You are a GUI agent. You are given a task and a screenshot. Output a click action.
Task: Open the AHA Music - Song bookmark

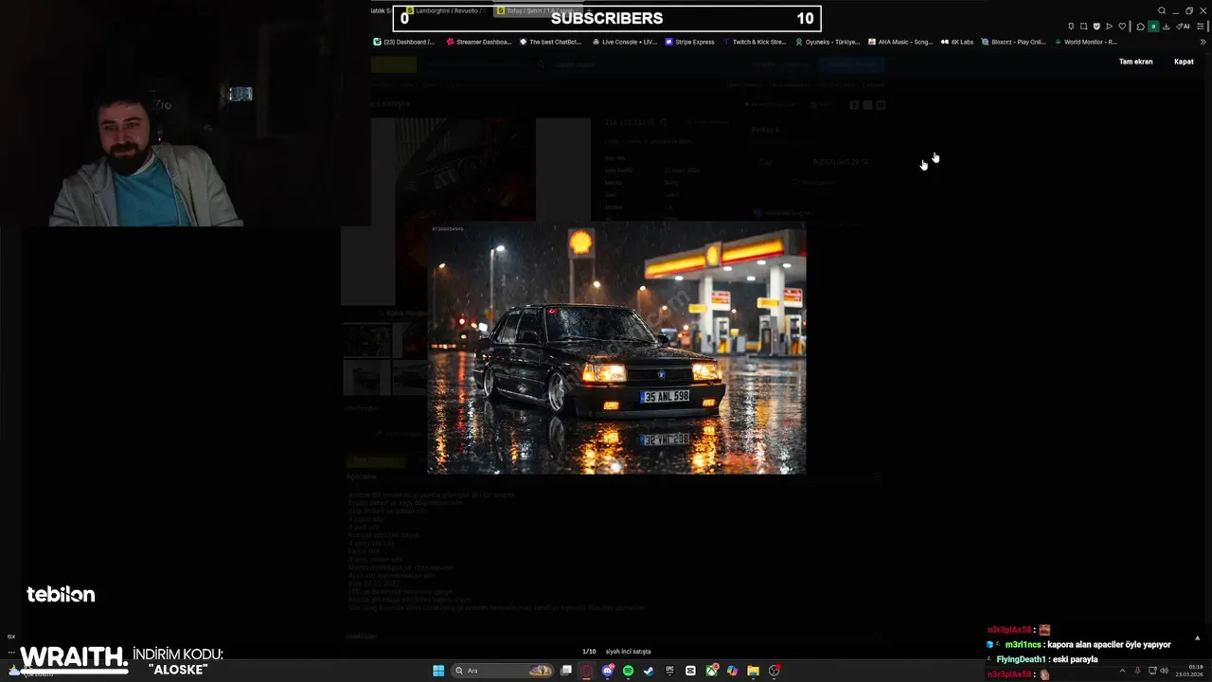900,42
